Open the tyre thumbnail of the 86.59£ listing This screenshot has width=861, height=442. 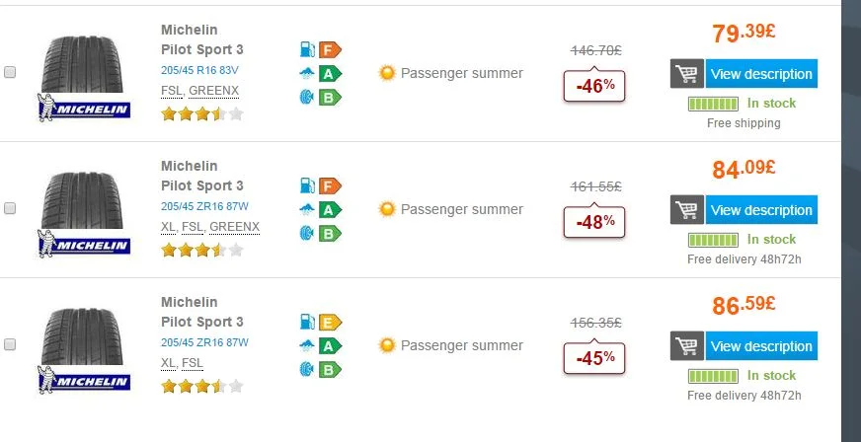click(82, 349)
